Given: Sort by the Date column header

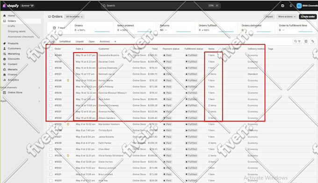Looking at the screenshot, I should 79,49.
